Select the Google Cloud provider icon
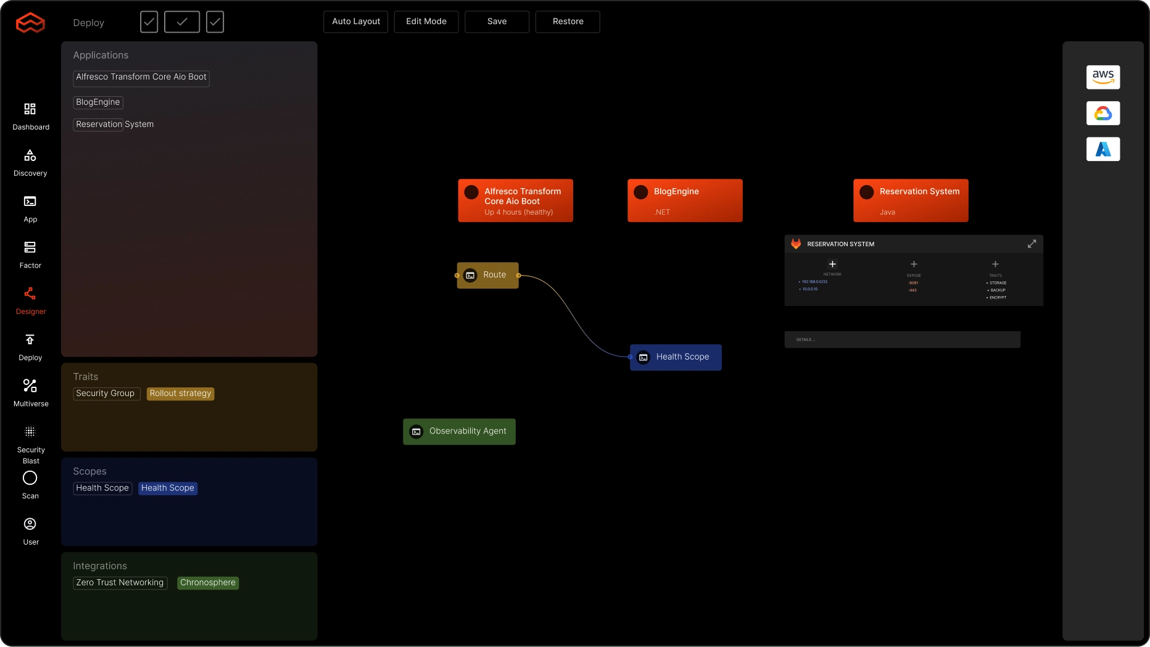The width and height of the screenshot is (1150, 647). [1103, 113]
